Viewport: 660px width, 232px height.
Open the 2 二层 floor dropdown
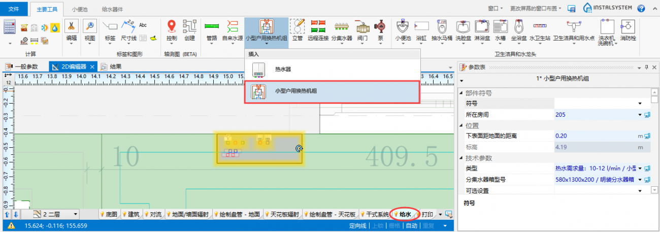click(76, 214)
